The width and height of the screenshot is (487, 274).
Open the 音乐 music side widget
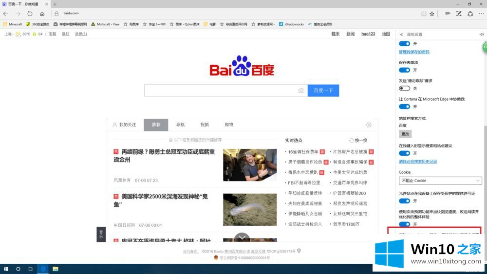pos(101,234)
